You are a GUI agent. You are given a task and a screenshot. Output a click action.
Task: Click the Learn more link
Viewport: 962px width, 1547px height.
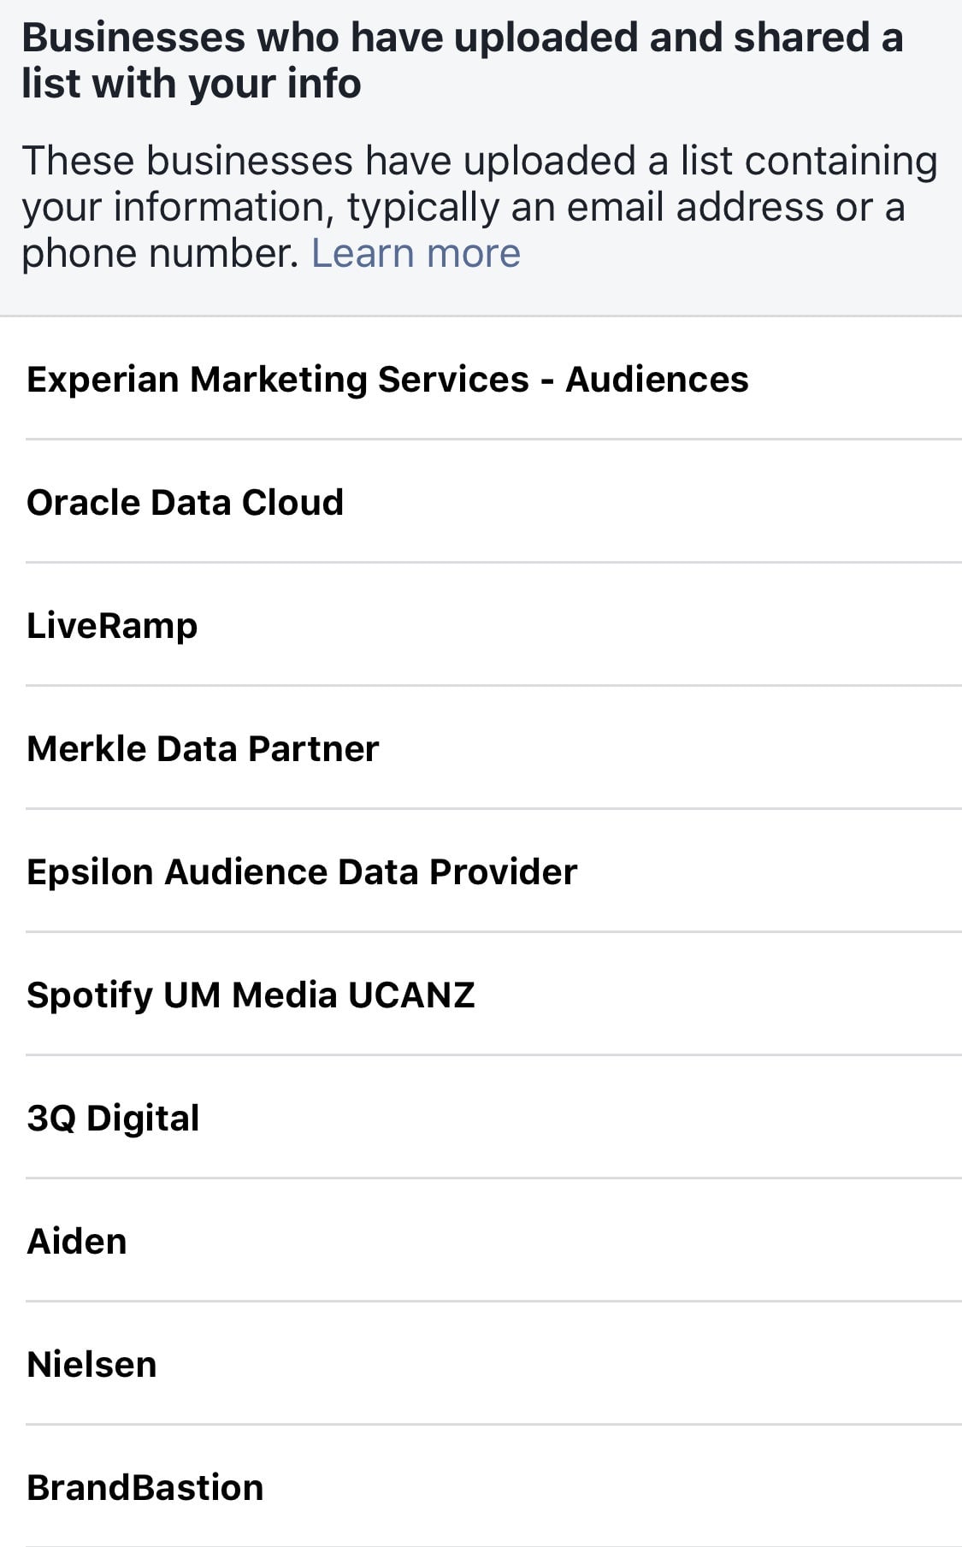(x=416, y=253)
